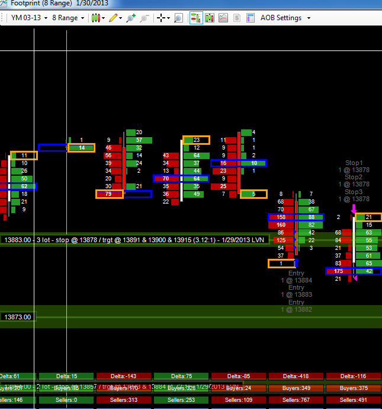Expand the drawing tools dropdown arrow
The width and height of the screenshot is (382, 409).
[x=120, y=18]
